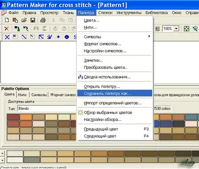
Task: Select the half stitch diagonal tool
Action: (24, 37)
